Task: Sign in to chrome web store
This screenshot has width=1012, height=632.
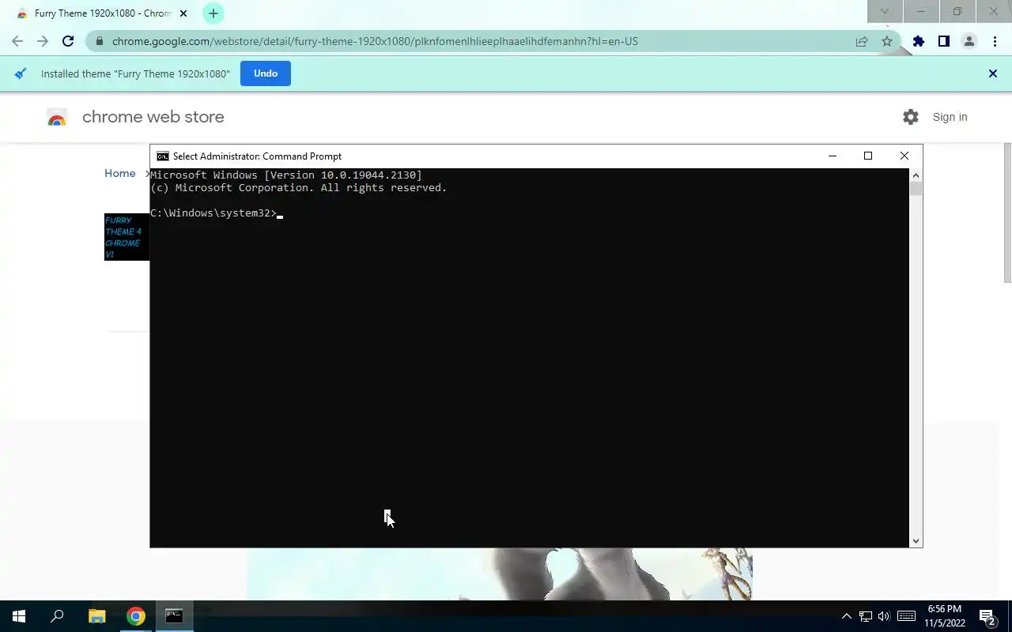Action: click(x=950, y=117)
